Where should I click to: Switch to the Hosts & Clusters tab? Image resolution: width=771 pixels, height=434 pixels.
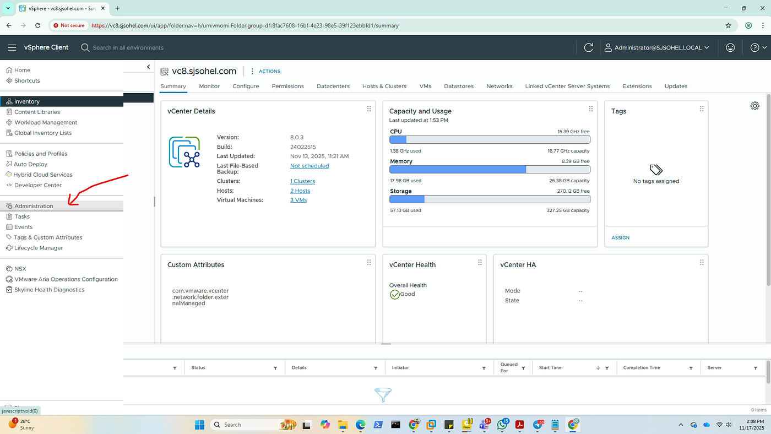384,86
